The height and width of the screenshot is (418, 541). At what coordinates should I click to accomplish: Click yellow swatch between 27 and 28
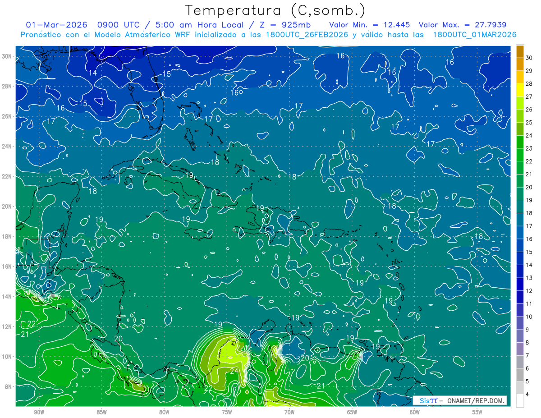pos(520,90)
